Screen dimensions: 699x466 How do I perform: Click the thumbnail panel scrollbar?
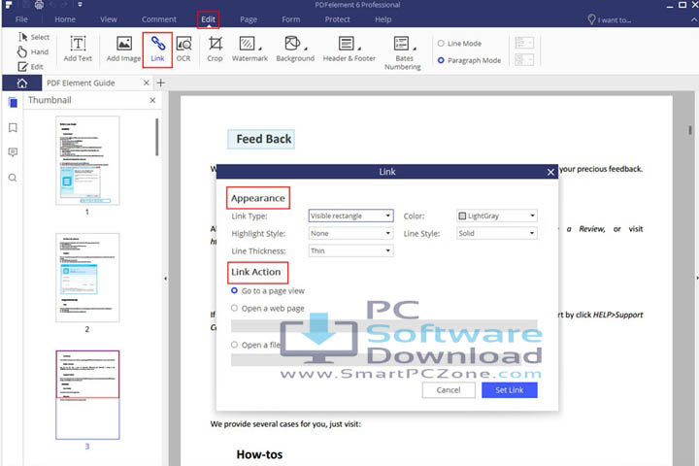click(157, 137)
